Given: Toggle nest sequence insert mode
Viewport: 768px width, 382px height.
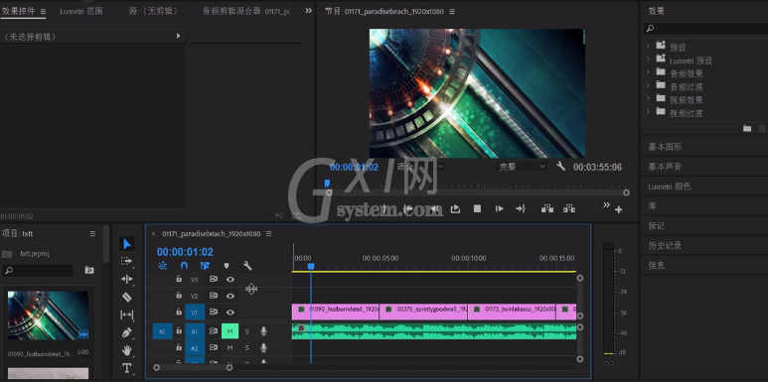Looking at the screenshot, I should [x=163, y=266].
